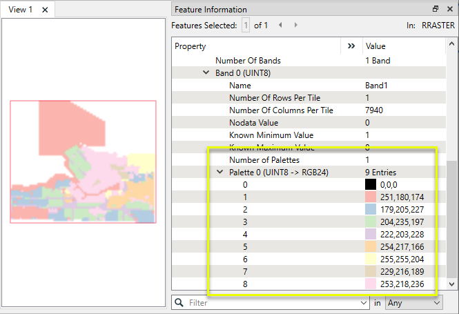Collapse the Band 0 (UINT8) node
459x314 pixels.
click(x=206, y=72)
